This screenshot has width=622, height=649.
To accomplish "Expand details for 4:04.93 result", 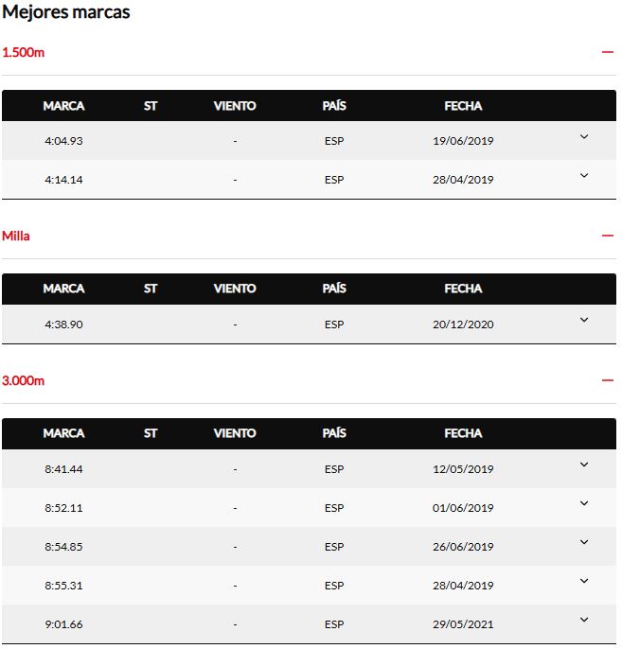I will point(583,137).
